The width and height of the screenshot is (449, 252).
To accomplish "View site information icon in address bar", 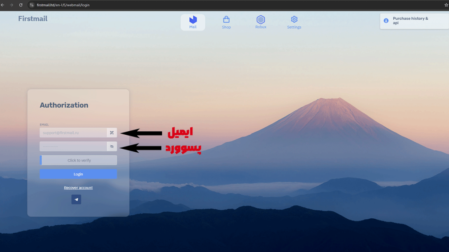I will (x=31, y=5).
